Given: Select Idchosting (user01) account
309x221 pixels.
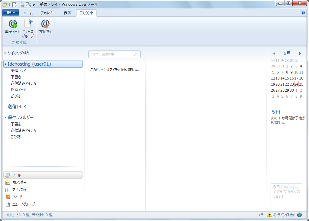Looking at the screenshot, I should click(43, 64).
